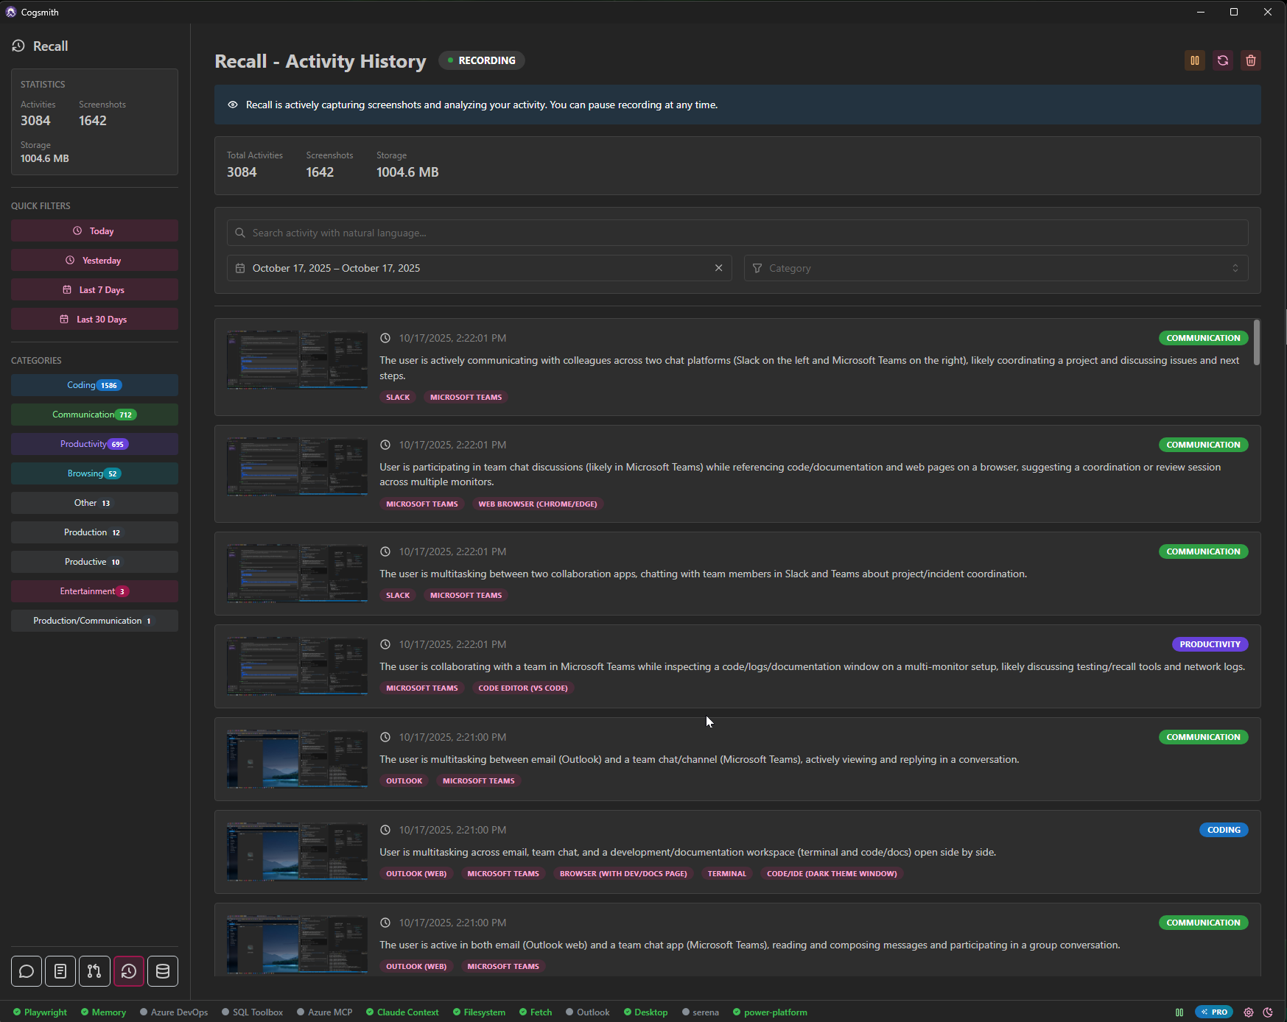Switch theme with the moon icon
1287x1022 pixels.
point(1268,1012)
